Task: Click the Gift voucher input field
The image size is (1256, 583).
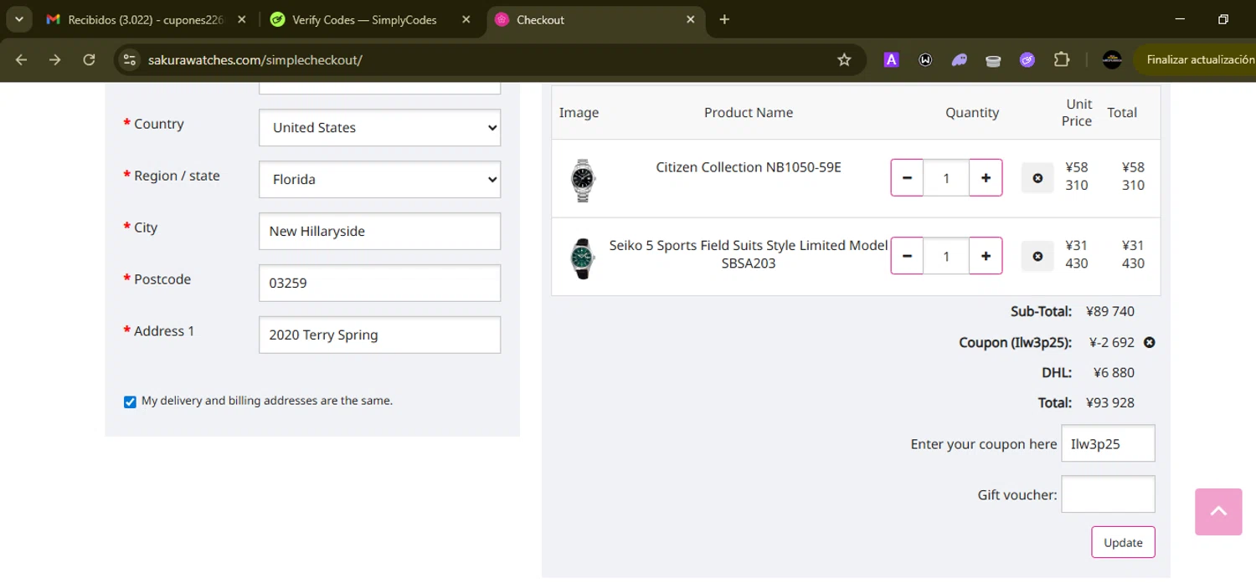Action: [1108, 494]
